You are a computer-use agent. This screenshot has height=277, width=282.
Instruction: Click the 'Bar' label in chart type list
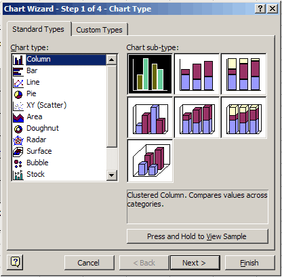pyautogui.click(x=32, y=70)
